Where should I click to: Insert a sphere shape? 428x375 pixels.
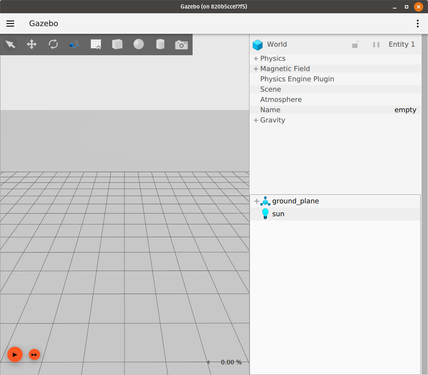click(138, 44)
